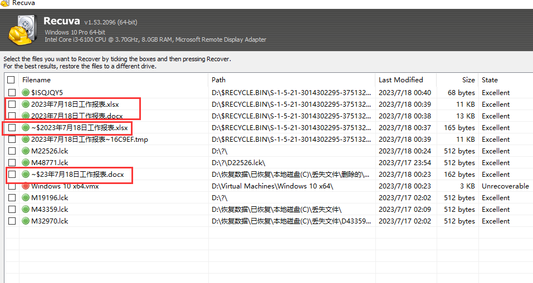The image size is (533, 283).
Task: Select file name ~$23年7月18日工作报表.docx
Action: (77, 175)
